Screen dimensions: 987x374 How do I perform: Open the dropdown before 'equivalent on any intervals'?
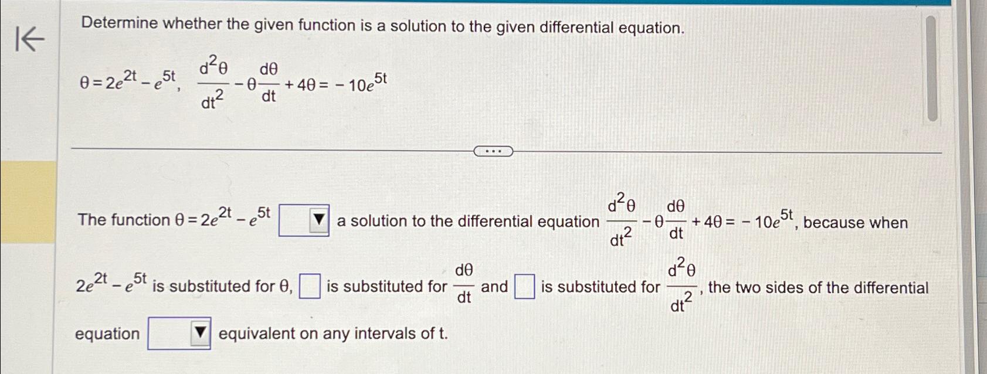[x=178, y=332]
